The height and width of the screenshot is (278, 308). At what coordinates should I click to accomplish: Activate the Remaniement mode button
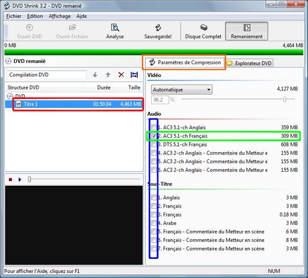(x=247, y=31)
